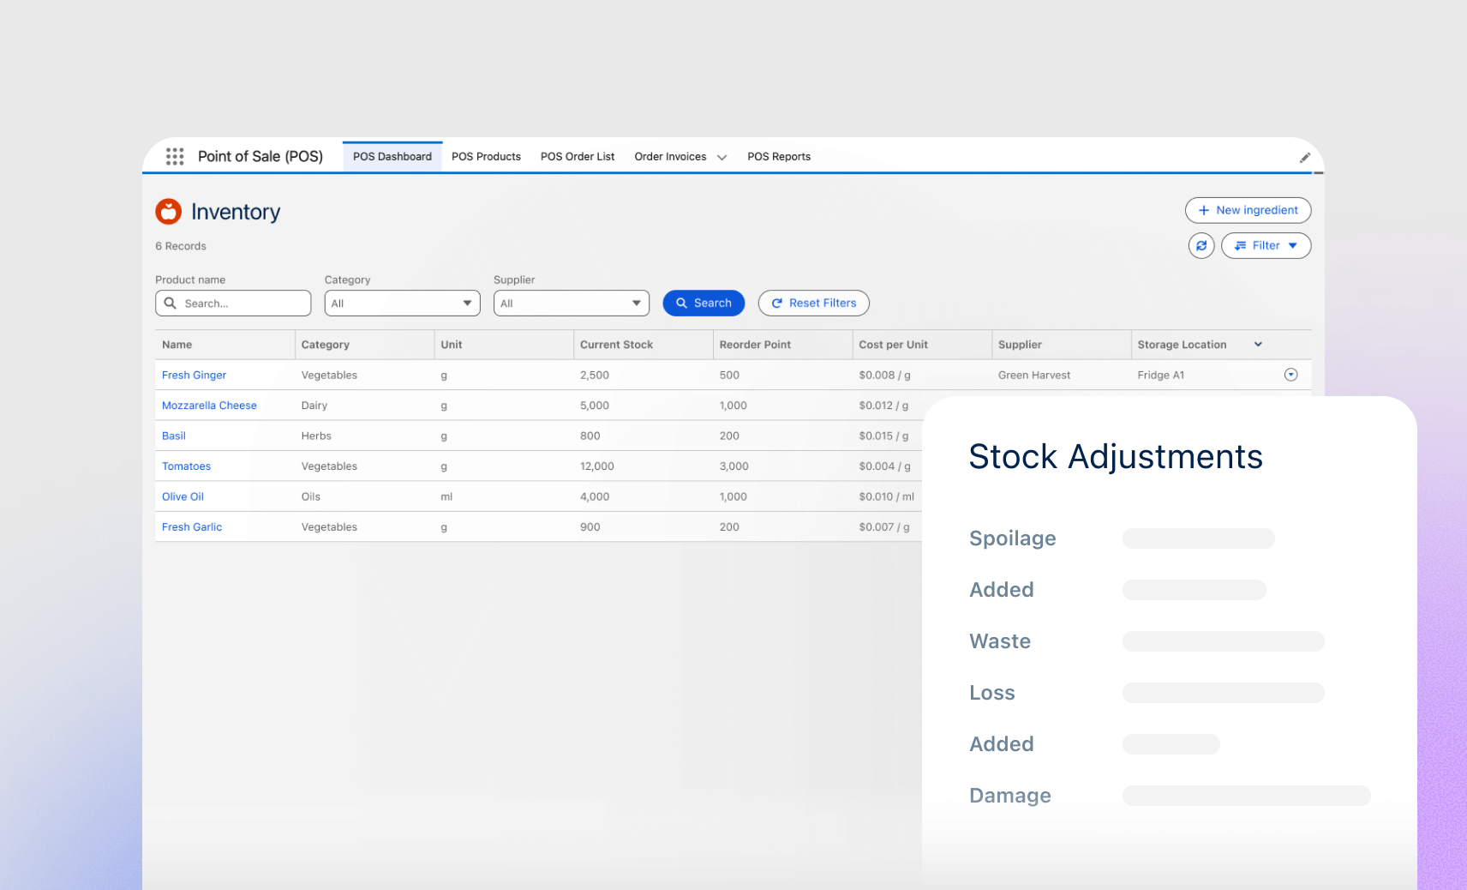1467x890 pixels.
Task: Click the search magnifier in Product name field
Action: [171, 303]
